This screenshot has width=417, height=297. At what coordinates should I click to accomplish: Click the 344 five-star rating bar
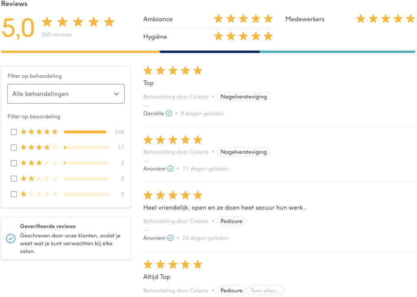coord(86,132)
